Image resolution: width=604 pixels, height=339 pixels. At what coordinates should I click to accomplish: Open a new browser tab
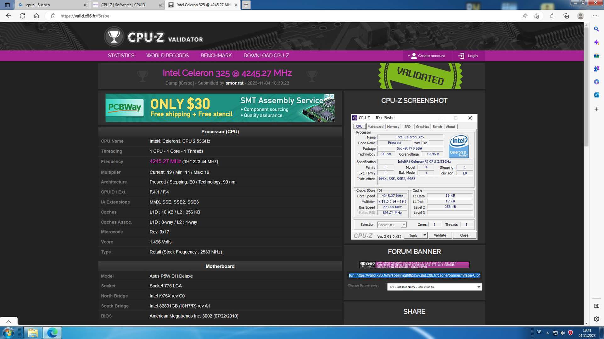[x=246, y=5]
